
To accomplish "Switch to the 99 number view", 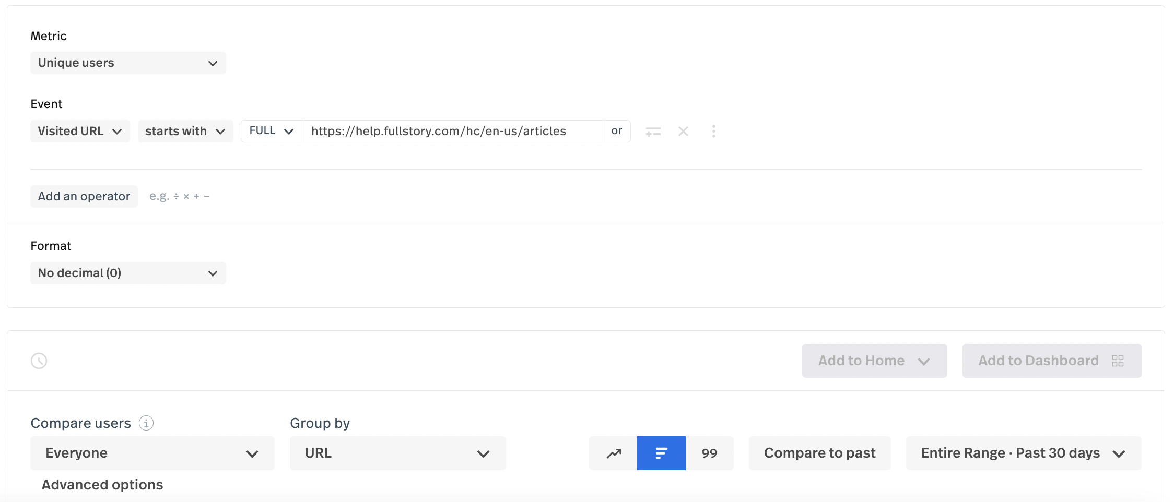I will pos(709,453).
